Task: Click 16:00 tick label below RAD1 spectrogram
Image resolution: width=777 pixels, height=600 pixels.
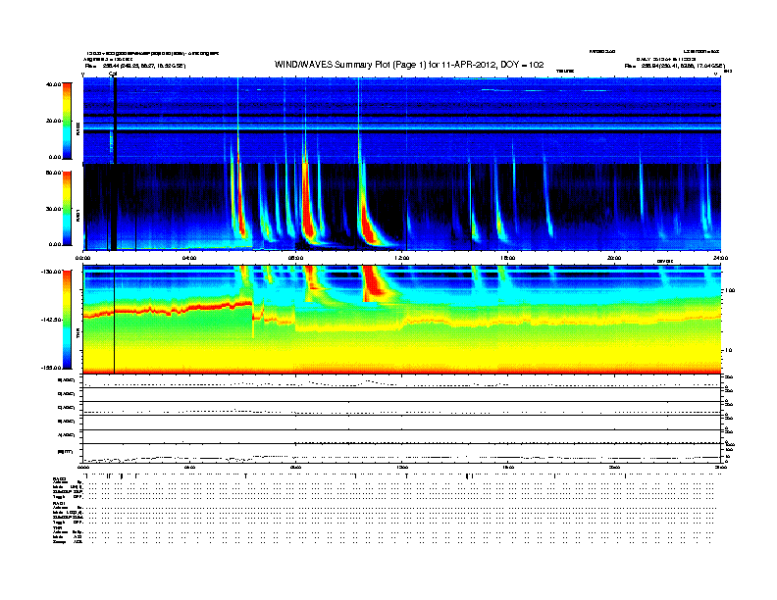Action: pos(508,258)
